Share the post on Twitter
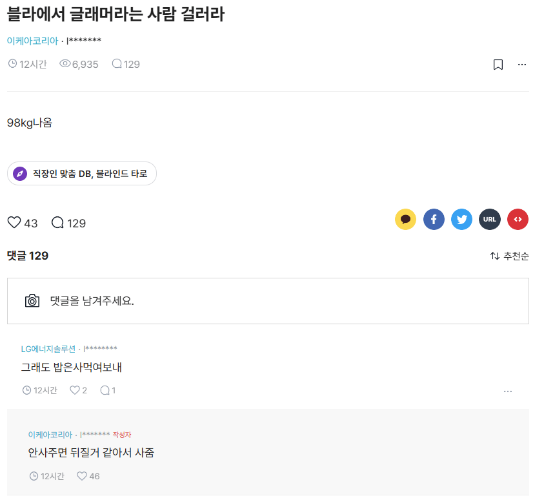Image resolution: width=544 pixels, height=498 pixels. [461, 219]
